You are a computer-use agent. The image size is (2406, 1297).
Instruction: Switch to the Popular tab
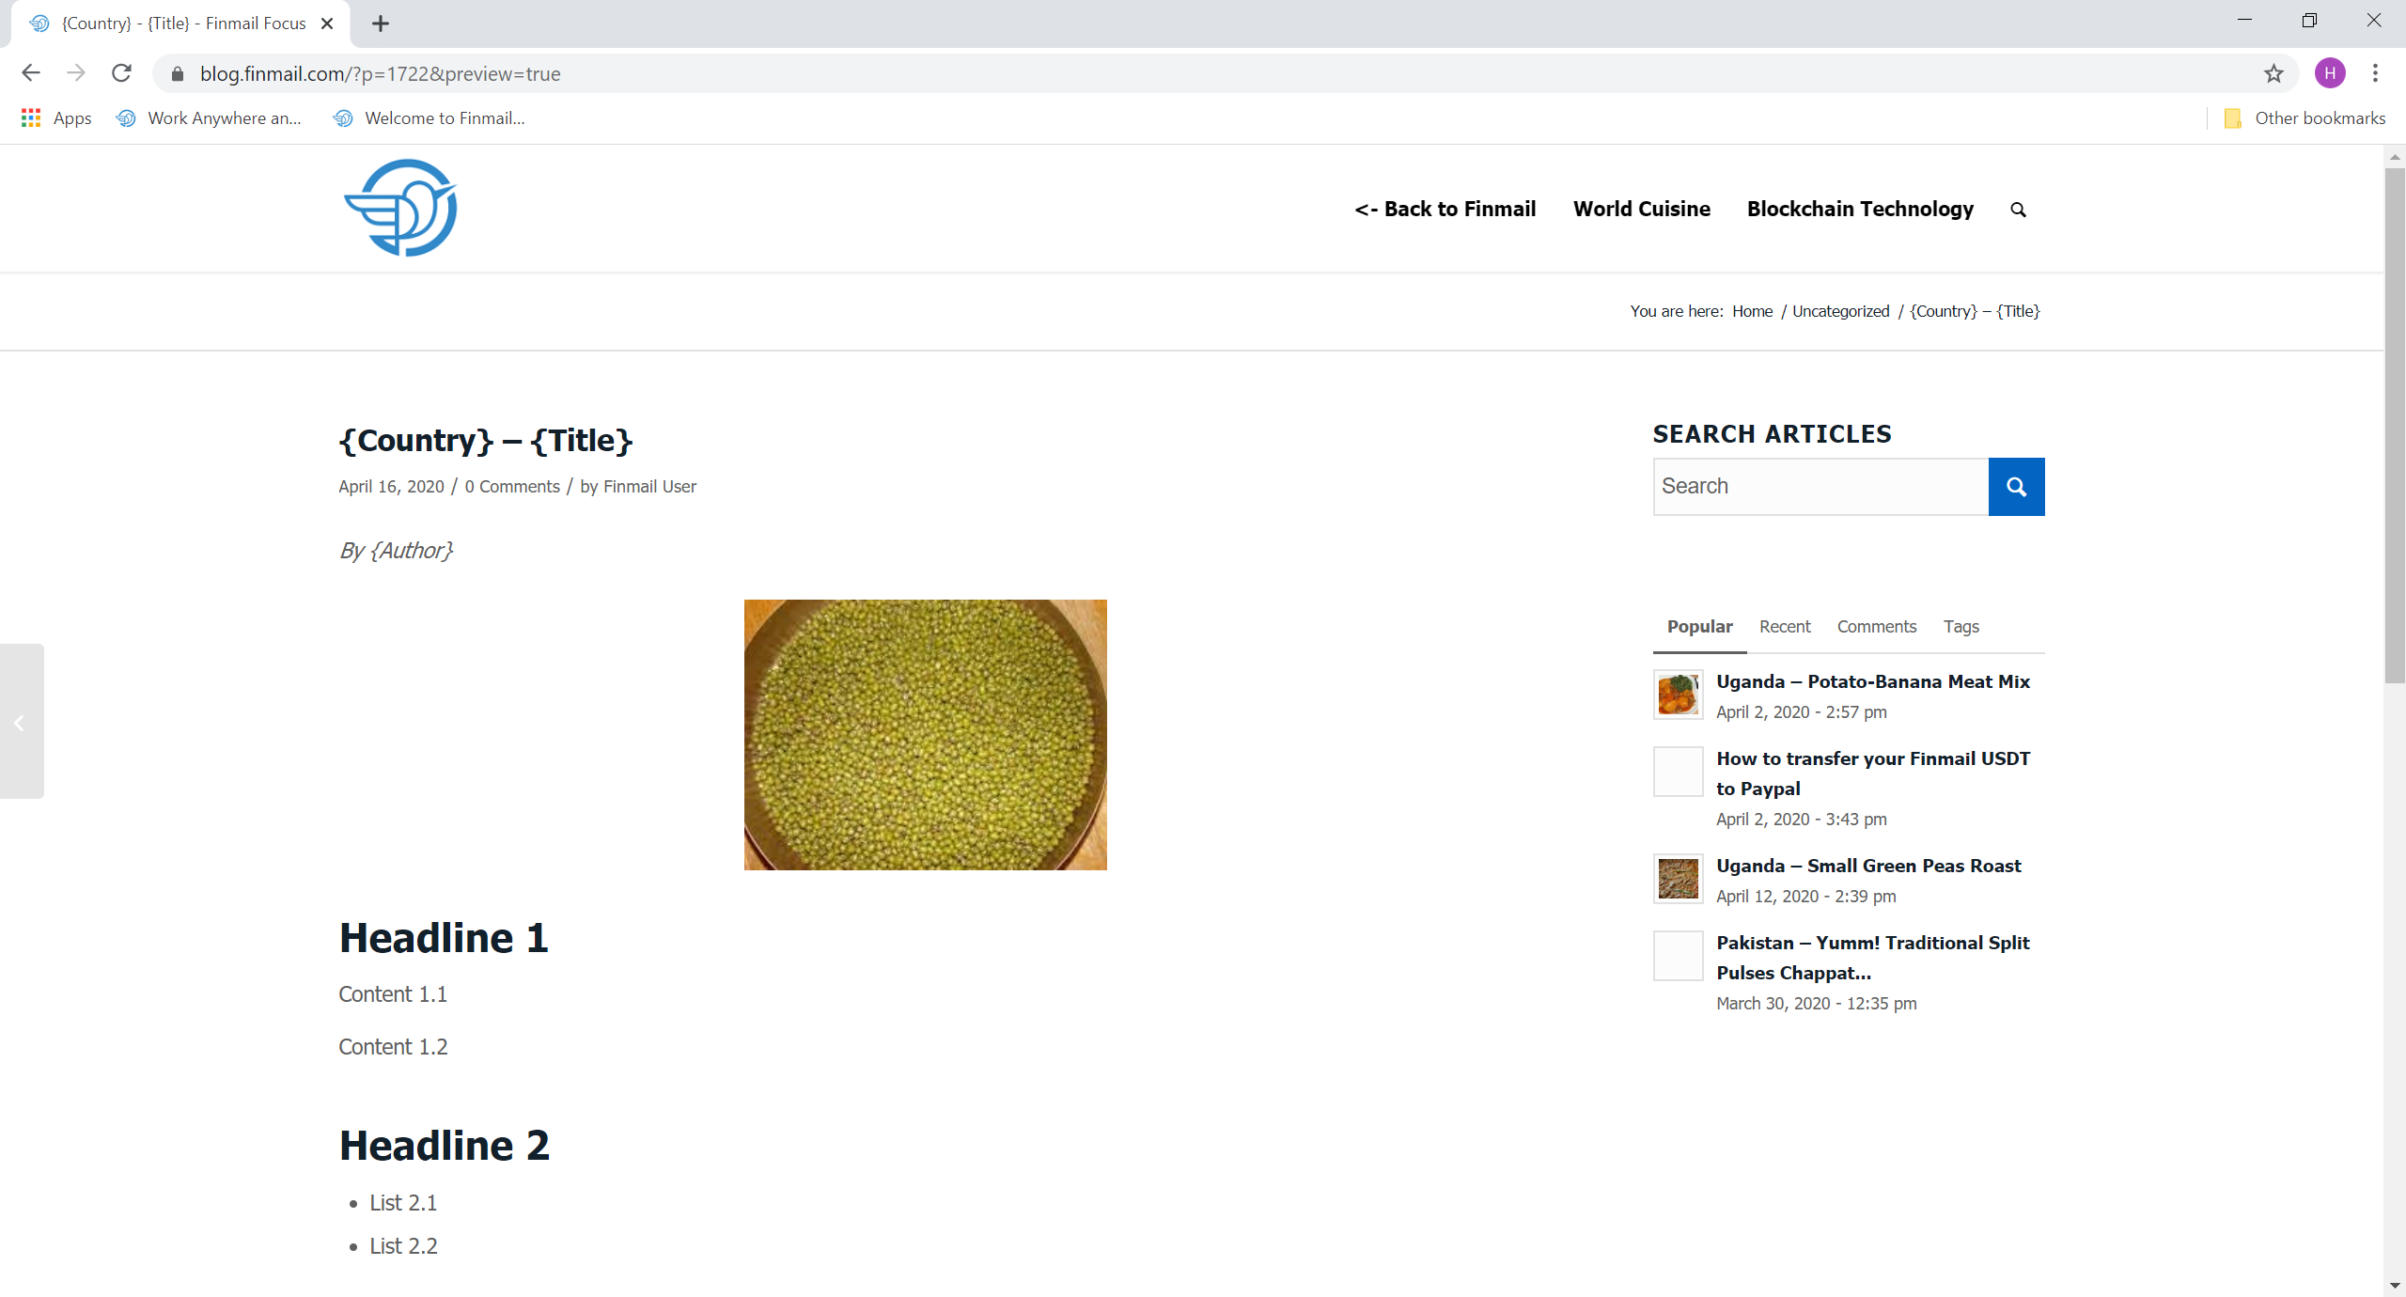point(1699,626)
